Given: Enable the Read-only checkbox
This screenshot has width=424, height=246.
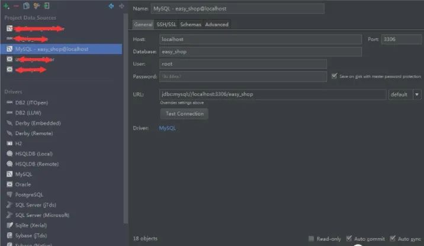Looking at the screenshot, I should coord(311,238).
